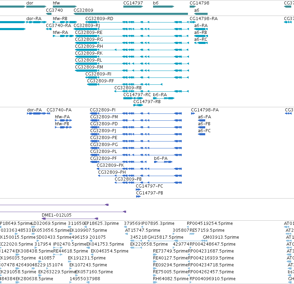Click the dor gene label
The image size is (294, 284).
[30, 3]
